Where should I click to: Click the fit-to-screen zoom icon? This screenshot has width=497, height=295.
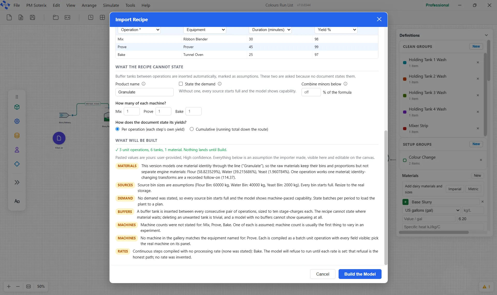click(28, 286)
